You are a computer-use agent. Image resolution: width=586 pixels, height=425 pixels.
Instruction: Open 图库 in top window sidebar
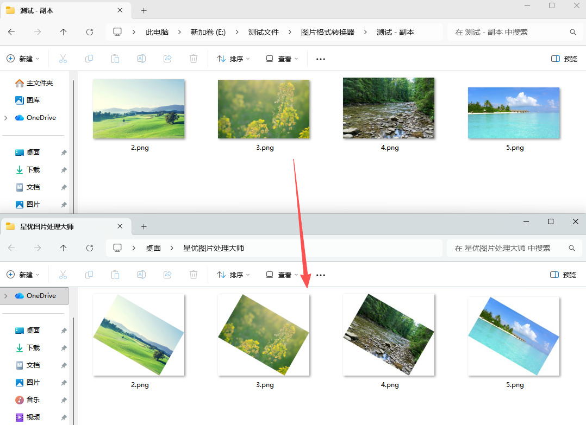tap(28, 100)
